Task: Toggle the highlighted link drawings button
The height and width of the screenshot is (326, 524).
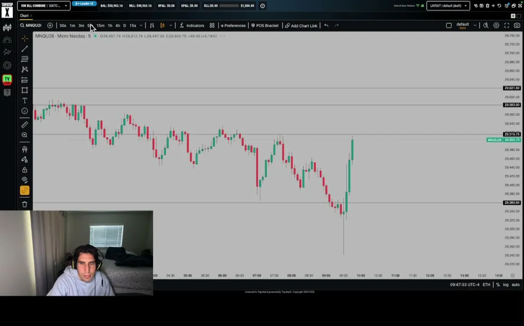Action: click(25, 190)
